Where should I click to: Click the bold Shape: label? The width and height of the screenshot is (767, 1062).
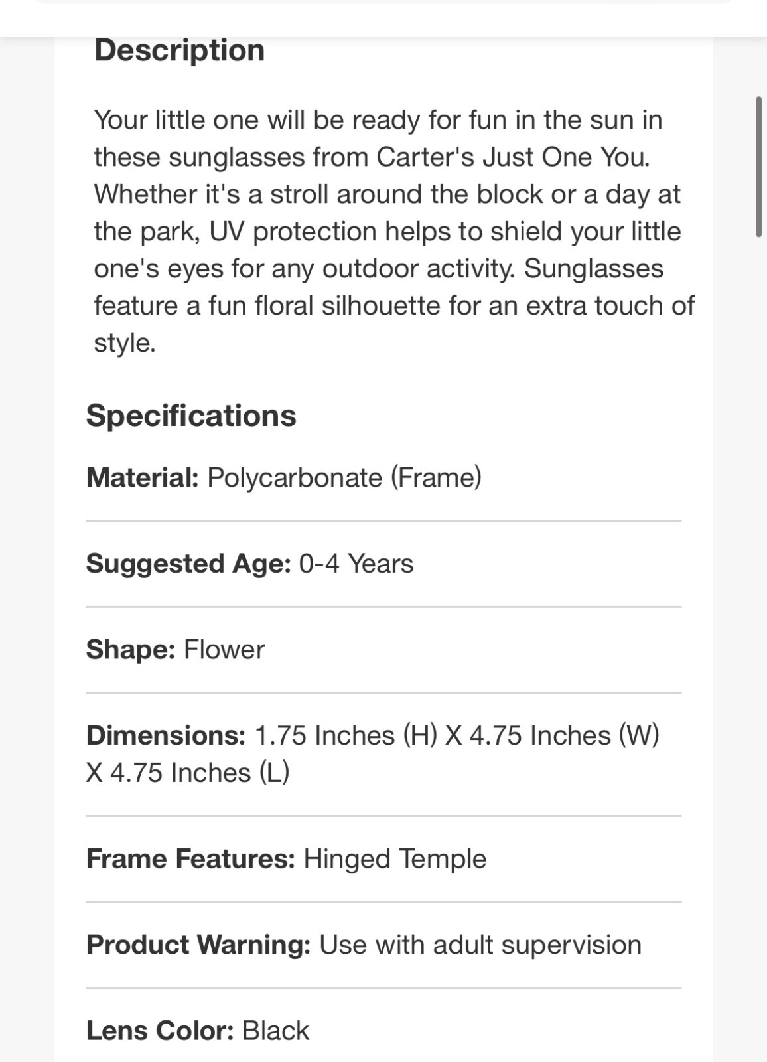click(x=131, y=650)
